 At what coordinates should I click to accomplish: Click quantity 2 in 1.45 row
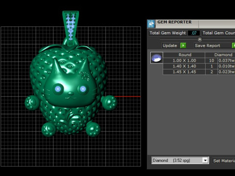211,72
